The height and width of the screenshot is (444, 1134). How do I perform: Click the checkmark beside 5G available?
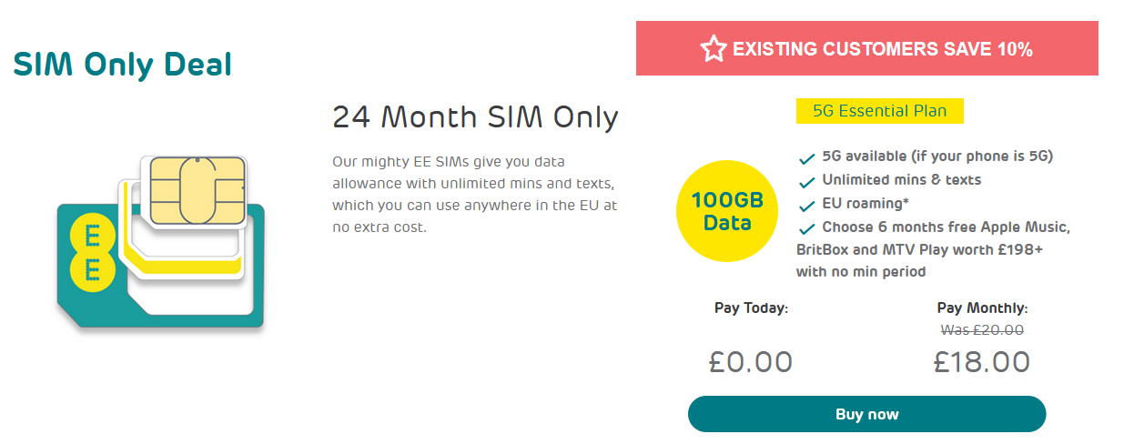[806, 158]
